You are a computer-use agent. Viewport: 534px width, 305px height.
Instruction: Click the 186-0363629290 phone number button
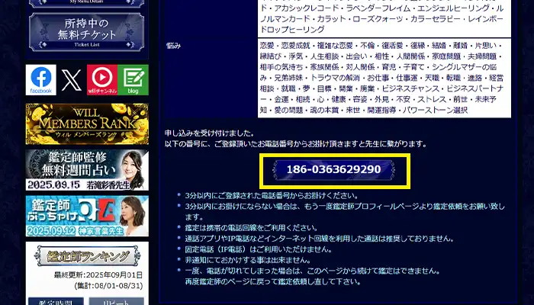333,169
